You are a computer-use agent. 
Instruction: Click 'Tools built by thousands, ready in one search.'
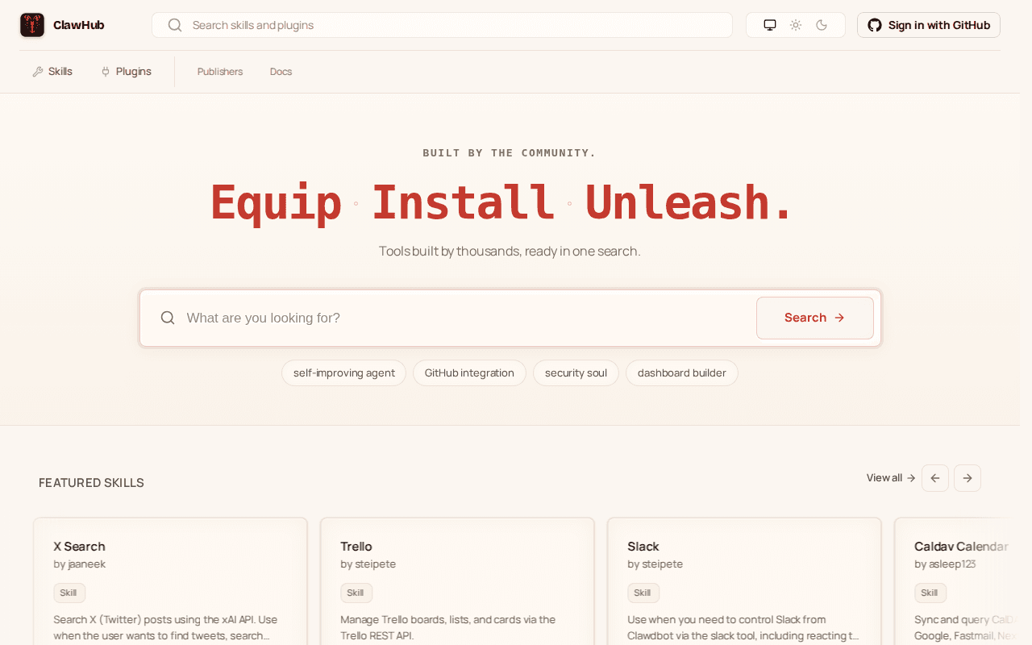click(510, 252)
